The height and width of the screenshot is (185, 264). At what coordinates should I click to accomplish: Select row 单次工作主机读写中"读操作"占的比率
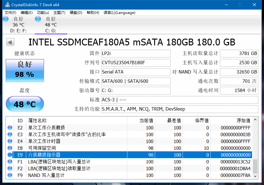(x=129, y=134)
